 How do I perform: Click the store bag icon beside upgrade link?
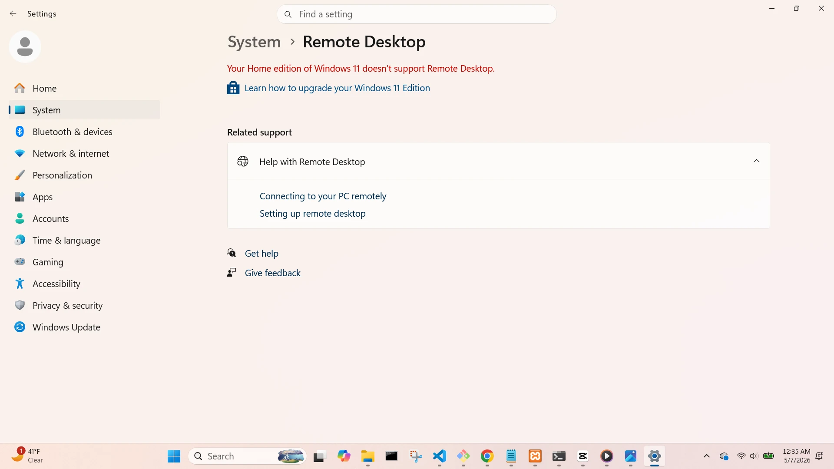233,88
